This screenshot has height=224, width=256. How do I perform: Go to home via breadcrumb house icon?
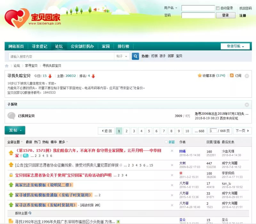coord(7,66)
